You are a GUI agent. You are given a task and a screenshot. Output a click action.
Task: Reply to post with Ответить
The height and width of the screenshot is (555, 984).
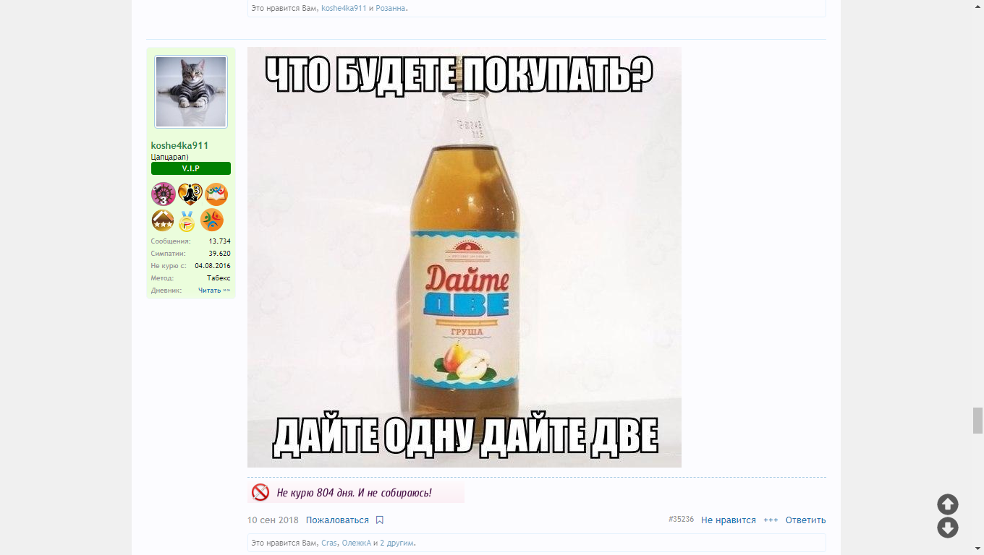[805, 520]
